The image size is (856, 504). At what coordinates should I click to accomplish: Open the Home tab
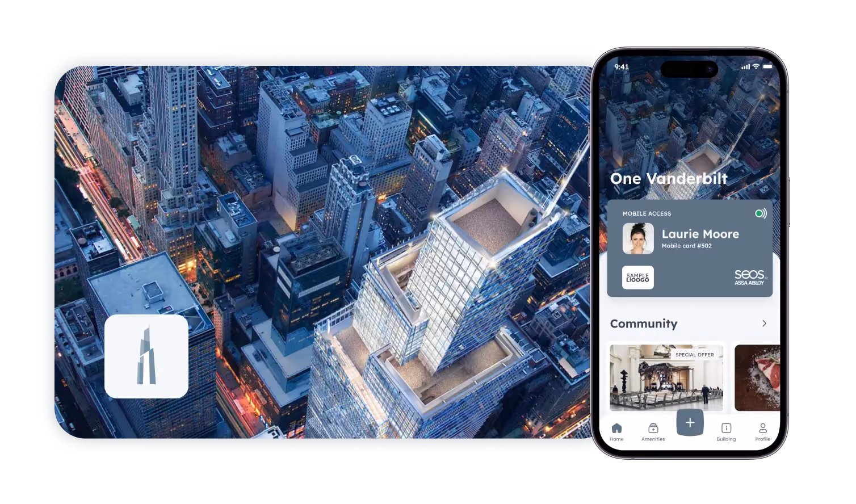616,431
